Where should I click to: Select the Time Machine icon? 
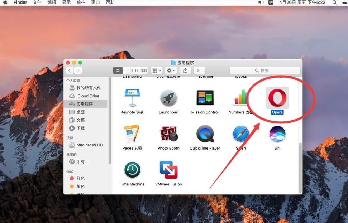point(132,170)
